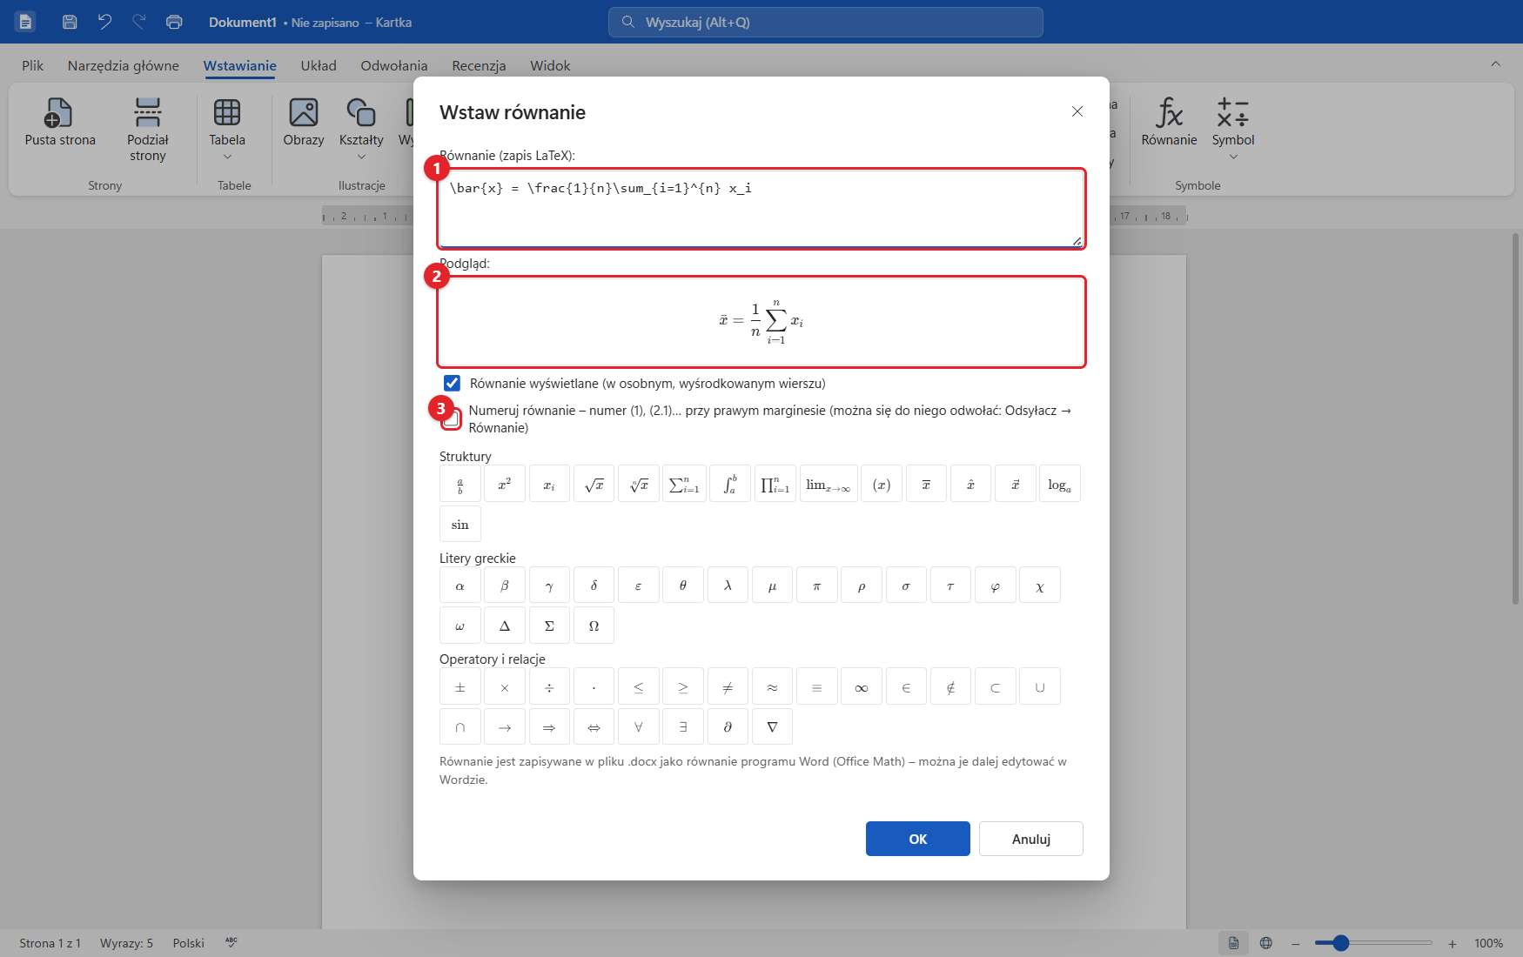Enable the 'Numeruj równanie' checkbox

[x=451, y=419]
